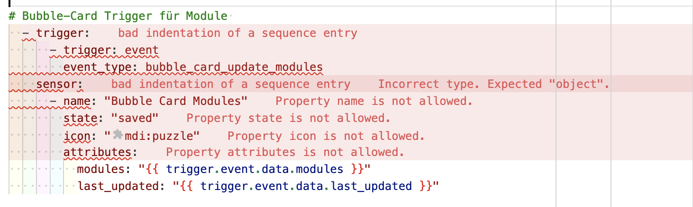Screen dimensions: 693x207
Task: Click the comment line about Bubble-Card Trigger
Action: coord(118,16)
